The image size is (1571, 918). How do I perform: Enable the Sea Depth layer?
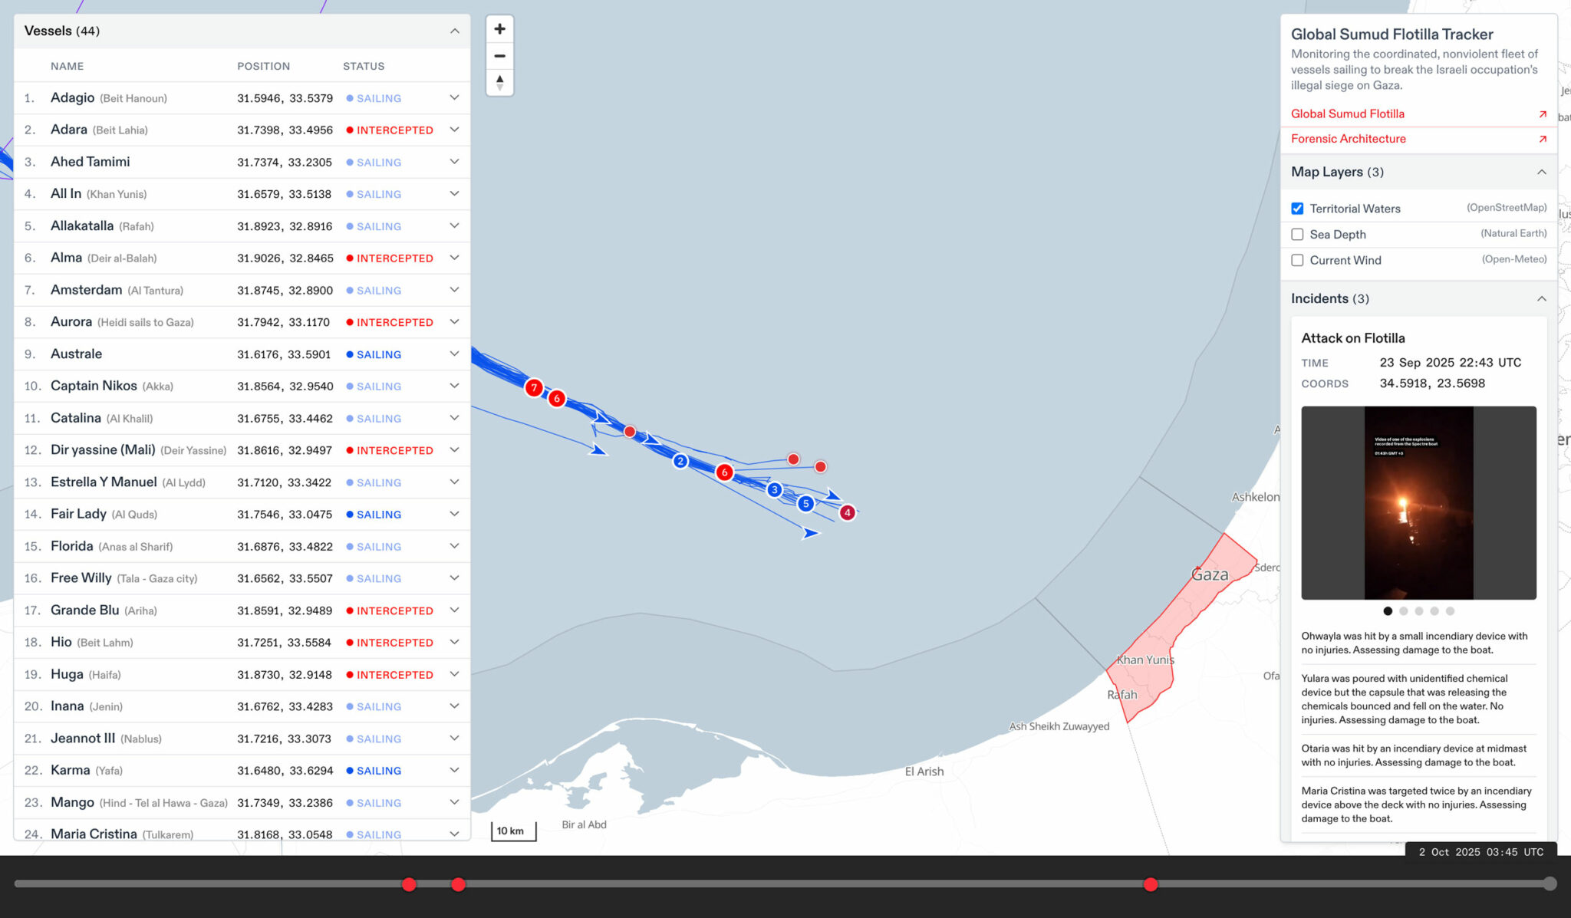click(1297, 235)
